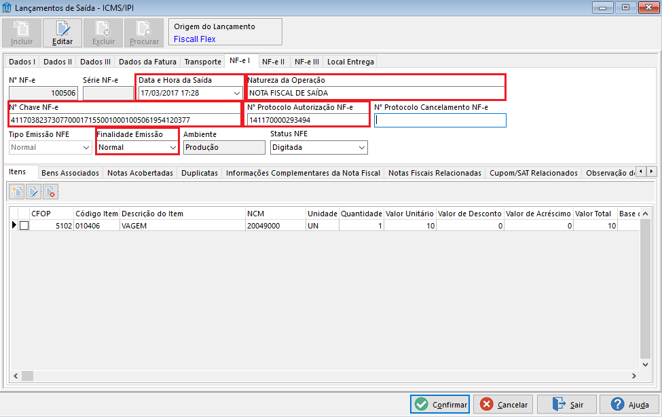
Task: Expand Finalidade Emissão combo box
Action: tap(172, 148)
